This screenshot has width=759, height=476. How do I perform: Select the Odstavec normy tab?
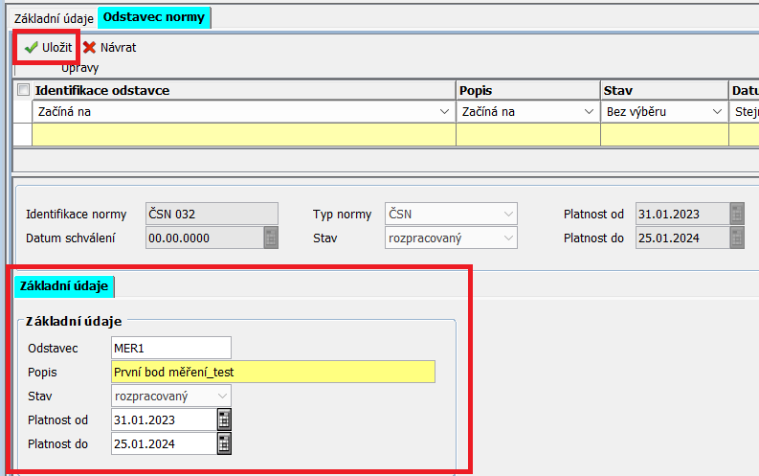[x=154, y=17]
